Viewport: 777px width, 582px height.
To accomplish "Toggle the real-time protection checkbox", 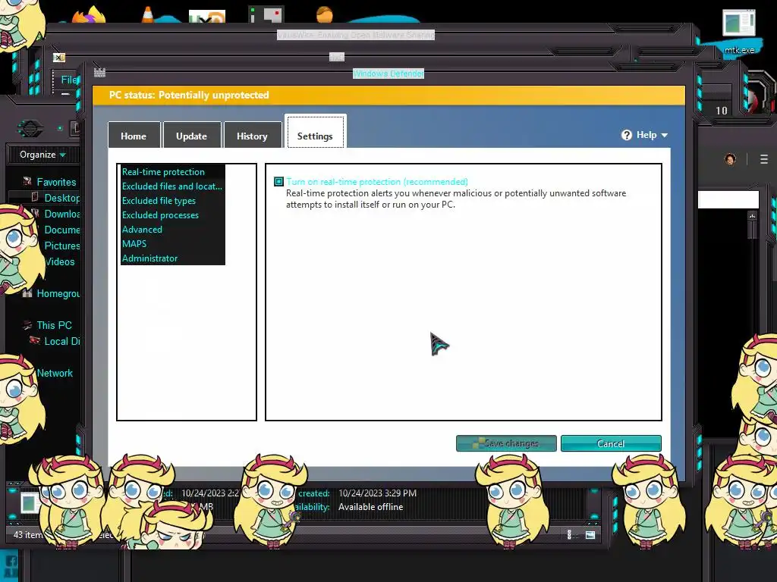I will pos(278,182).
